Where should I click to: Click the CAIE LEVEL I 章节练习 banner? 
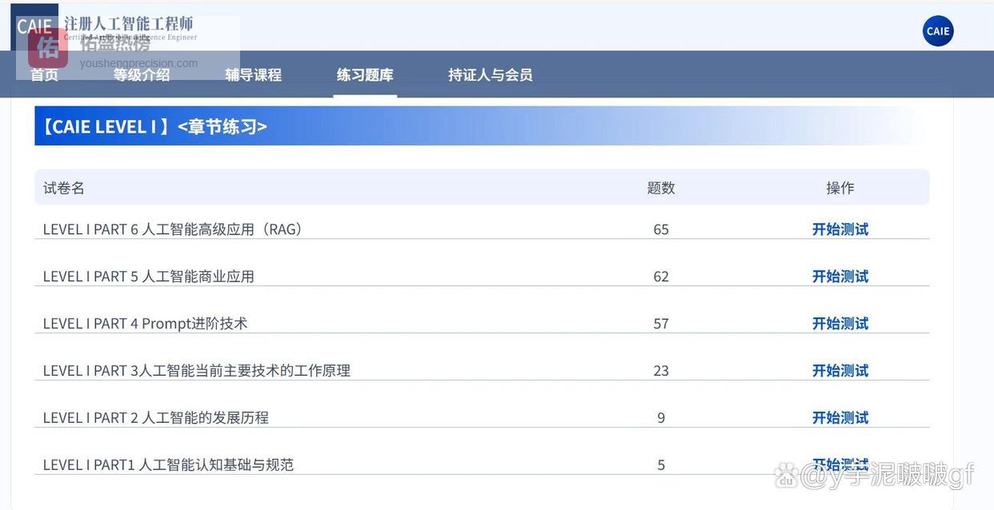coord(154,126)
